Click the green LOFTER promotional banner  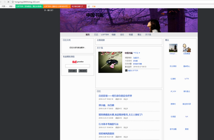pos(29,6)
